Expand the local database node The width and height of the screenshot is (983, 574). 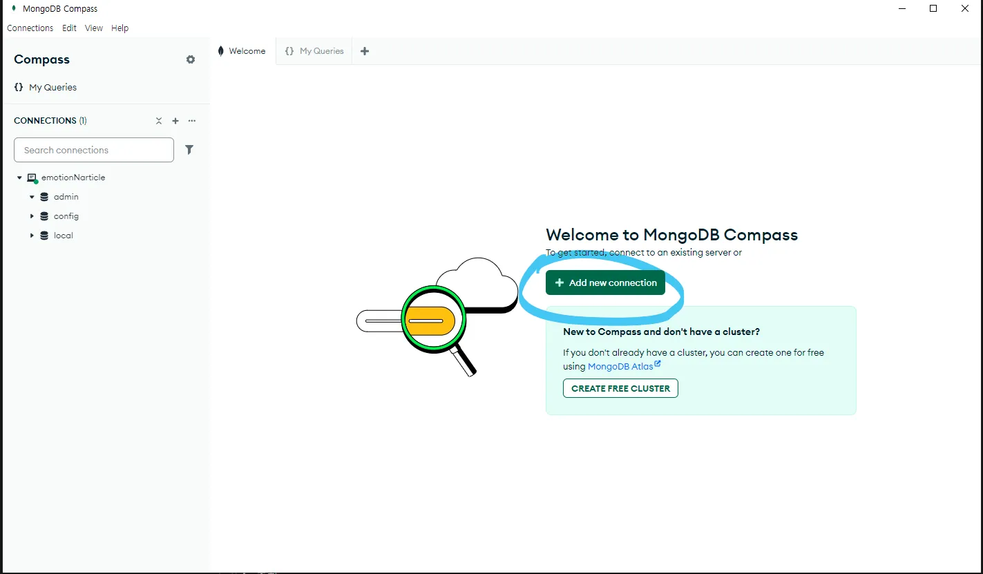[x=32, y=236]
